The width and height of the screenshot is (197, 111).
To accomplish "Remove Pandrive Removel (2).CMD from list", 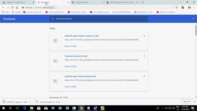I will pyautogui.click(x=144, y=56).
